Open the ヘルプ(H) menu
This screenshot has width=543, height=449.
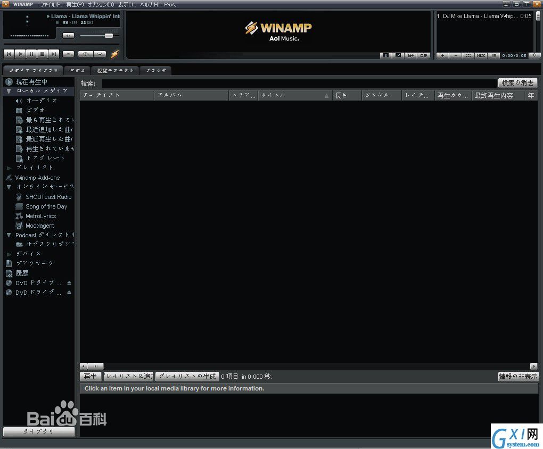(150, 4)
